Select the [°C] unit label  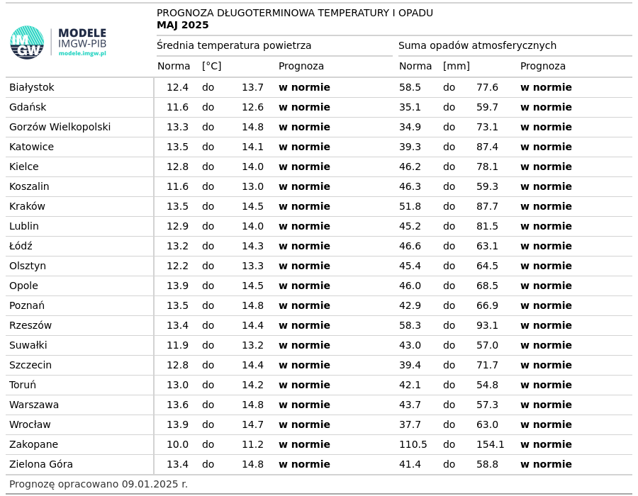(x=211, y=67)
